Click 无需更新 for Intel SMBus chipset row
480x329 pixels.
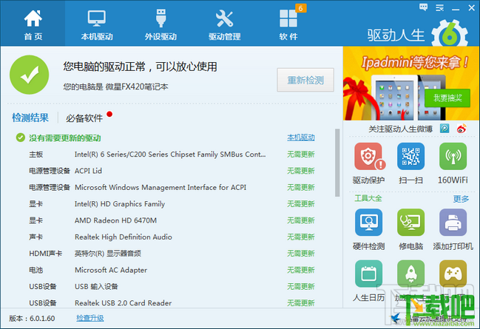[x=300, y=155]
